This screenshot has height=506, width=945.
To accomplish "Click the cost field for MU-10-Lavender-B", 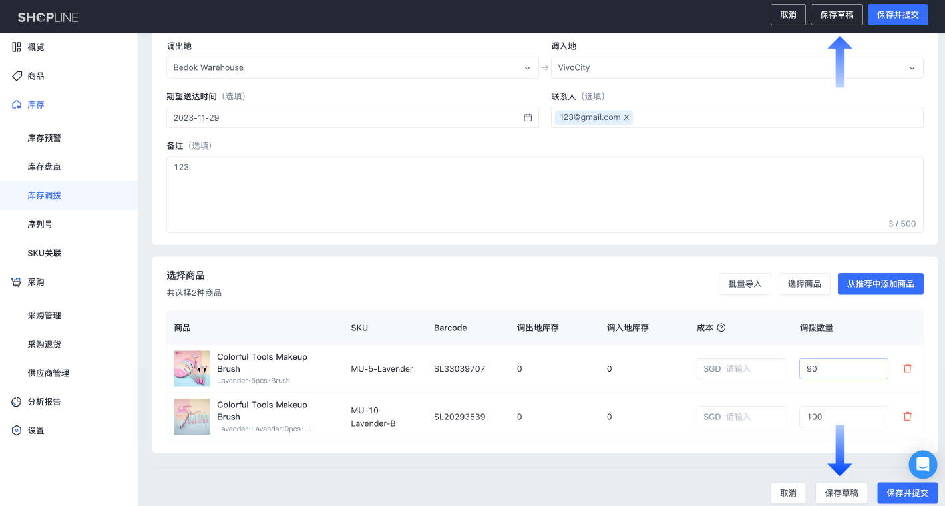I will [741, 417].
